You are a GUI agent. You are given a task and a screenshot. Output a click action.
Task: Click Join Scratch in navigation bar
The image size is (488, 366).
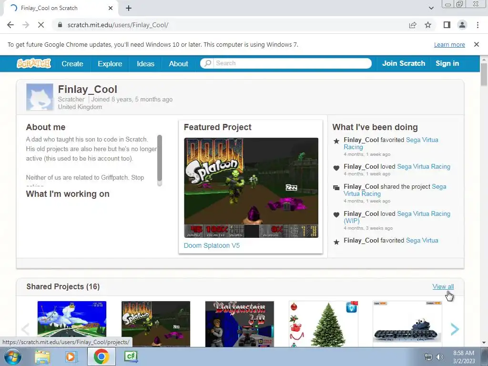404,63
